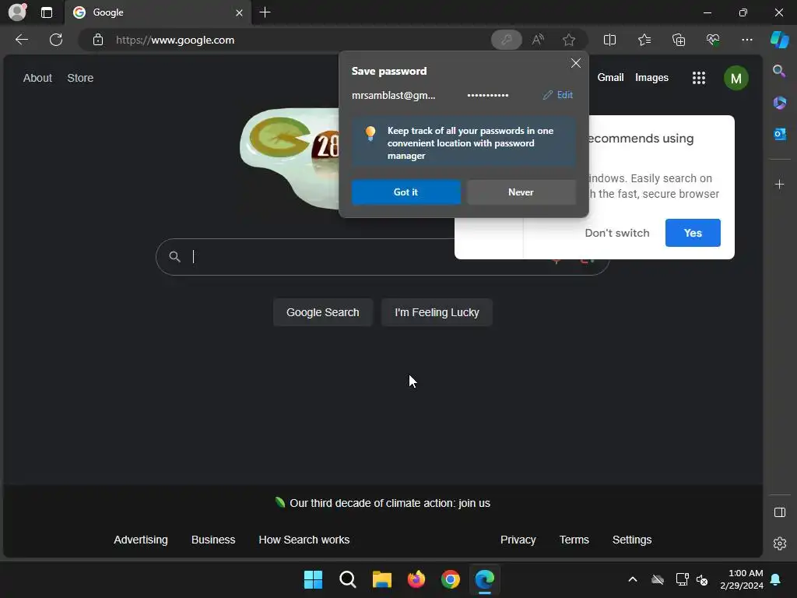Screen dimensions: 797x598
Task: Open Terms footer link
Action: [574, 540]
